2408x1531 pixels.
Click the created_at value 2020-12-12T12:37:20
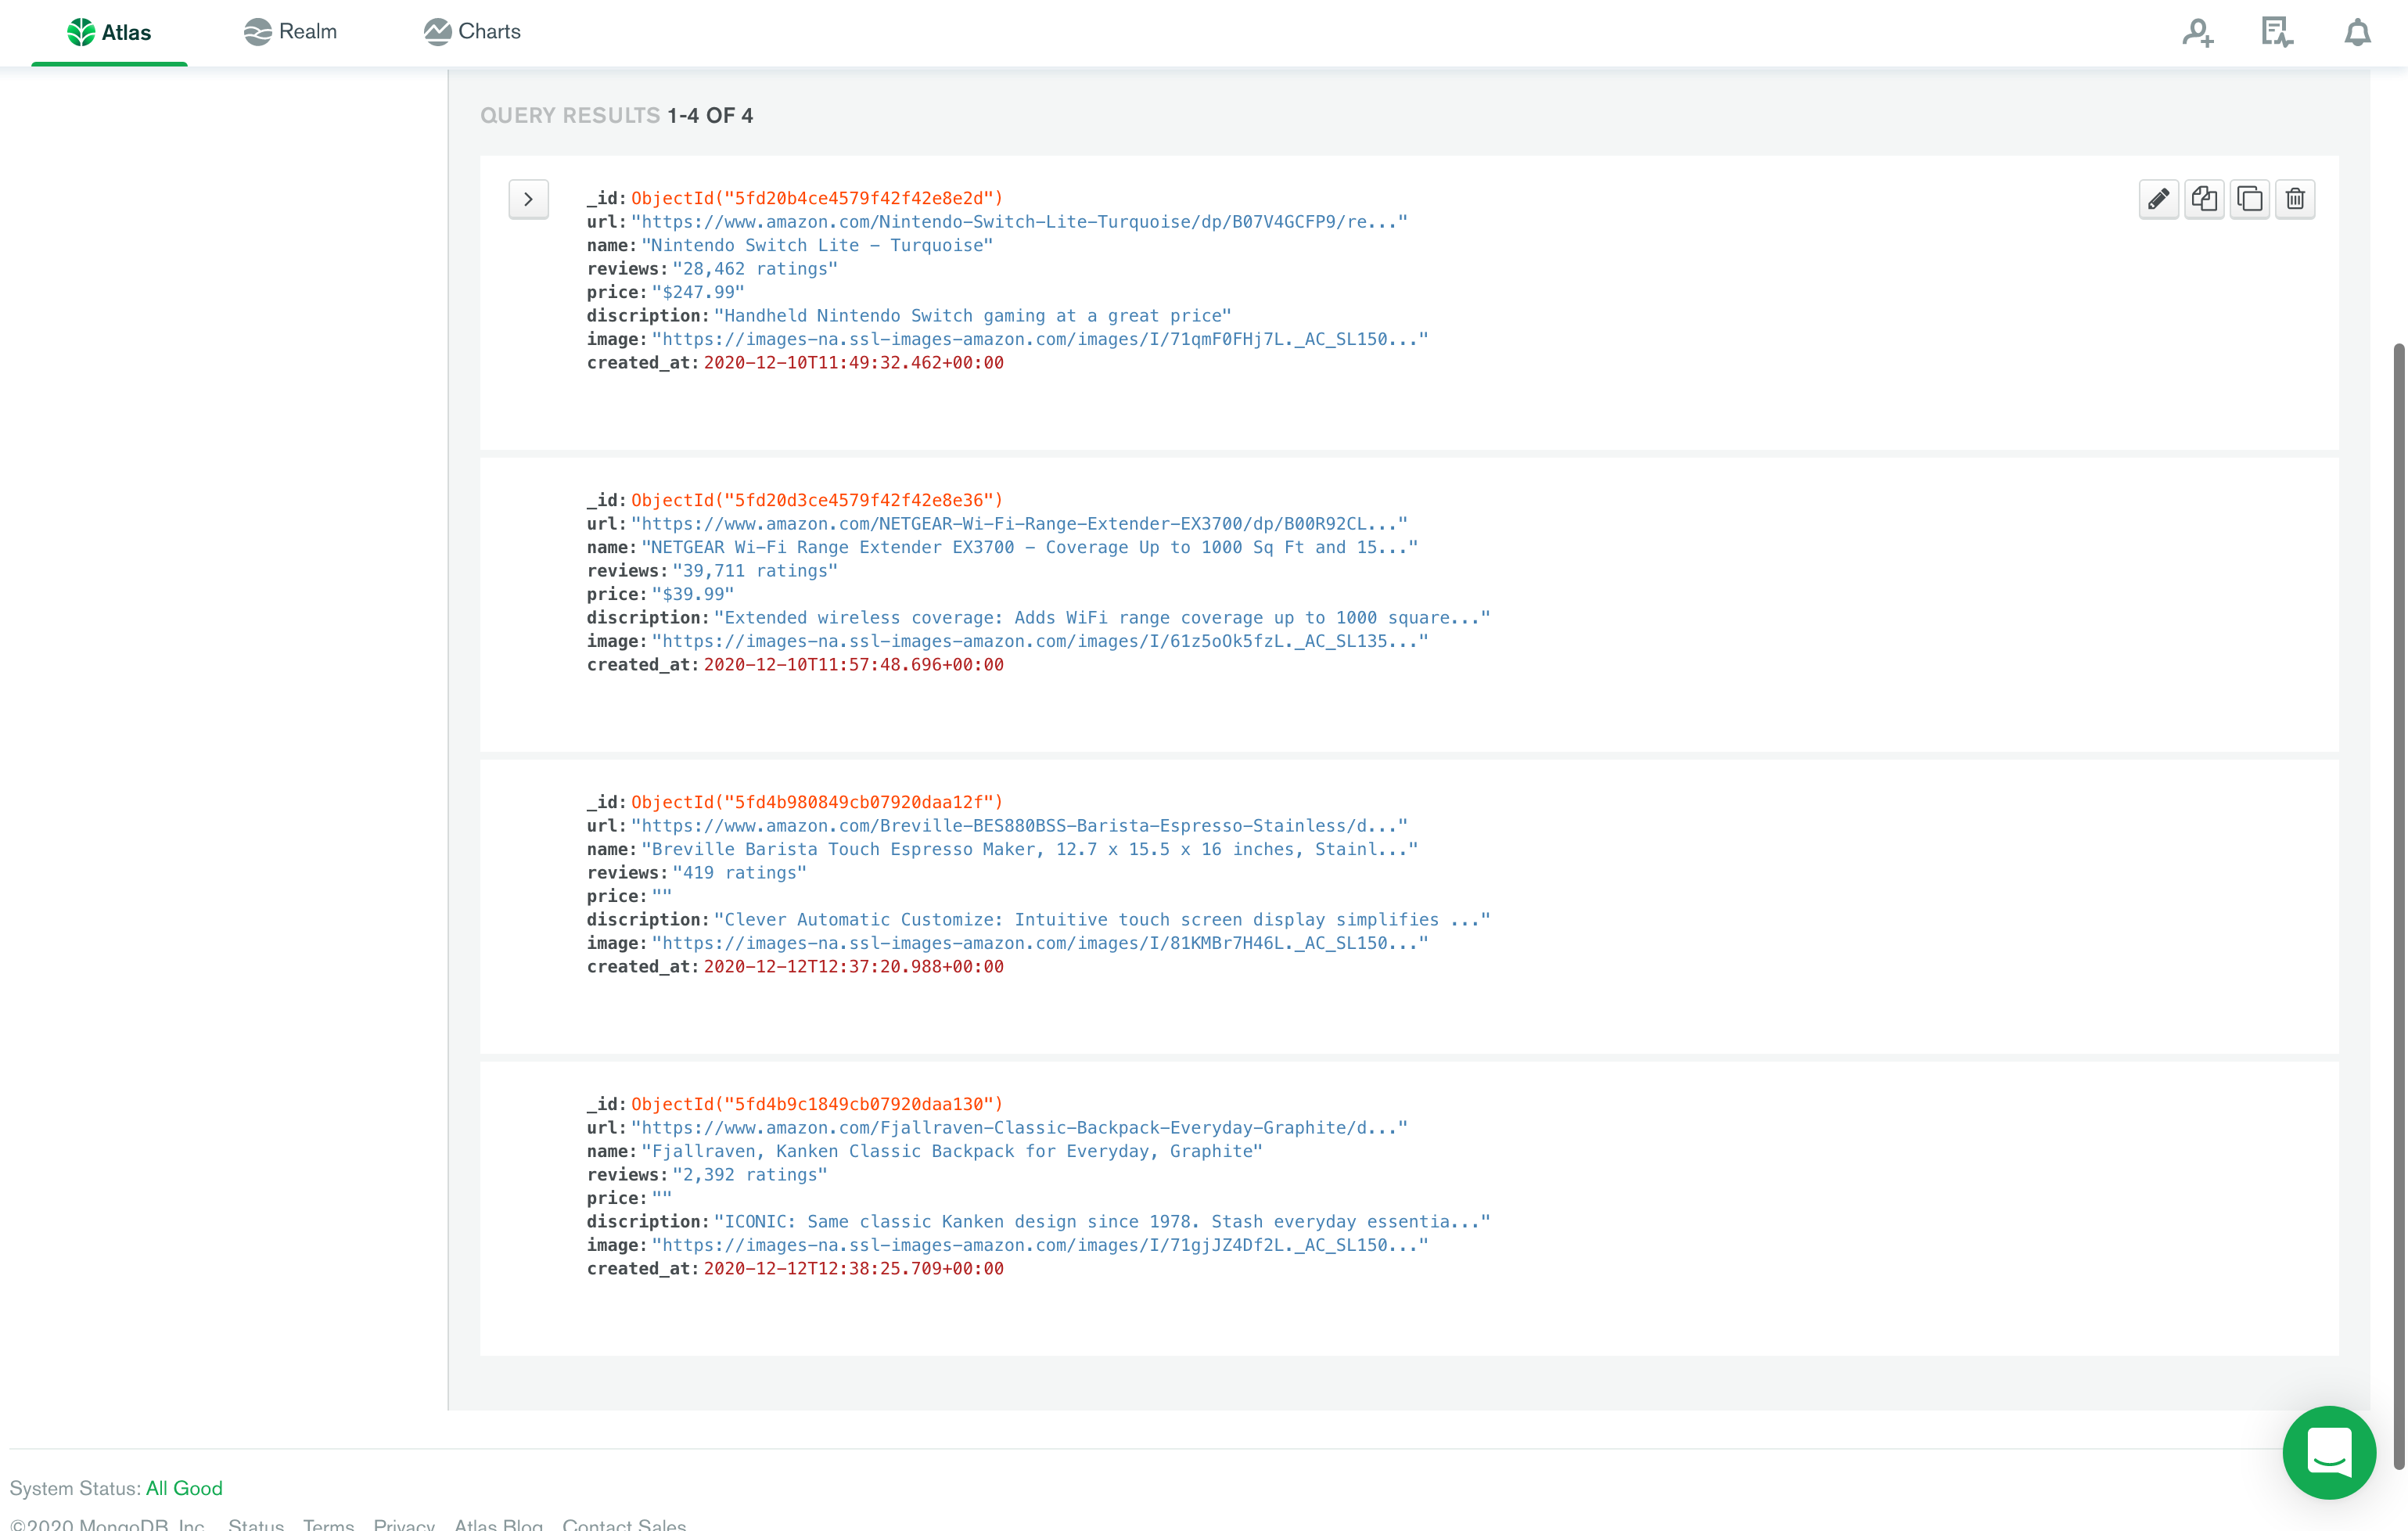pos(854,967)
